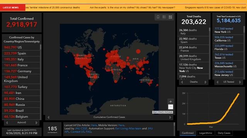This screenshot has width=247, height=138.
Task: Click right arrow beside Admin0
Action: click(x=36, y=123)
